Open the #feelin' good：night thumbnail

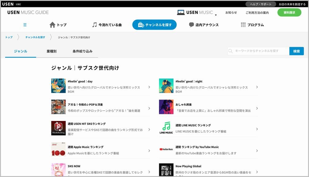click(166, 86)
